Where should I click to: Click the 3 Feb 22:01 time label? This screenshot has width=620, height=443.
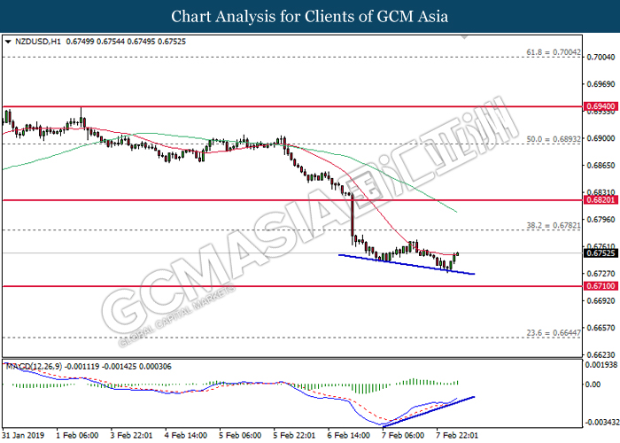pos(131,435)
